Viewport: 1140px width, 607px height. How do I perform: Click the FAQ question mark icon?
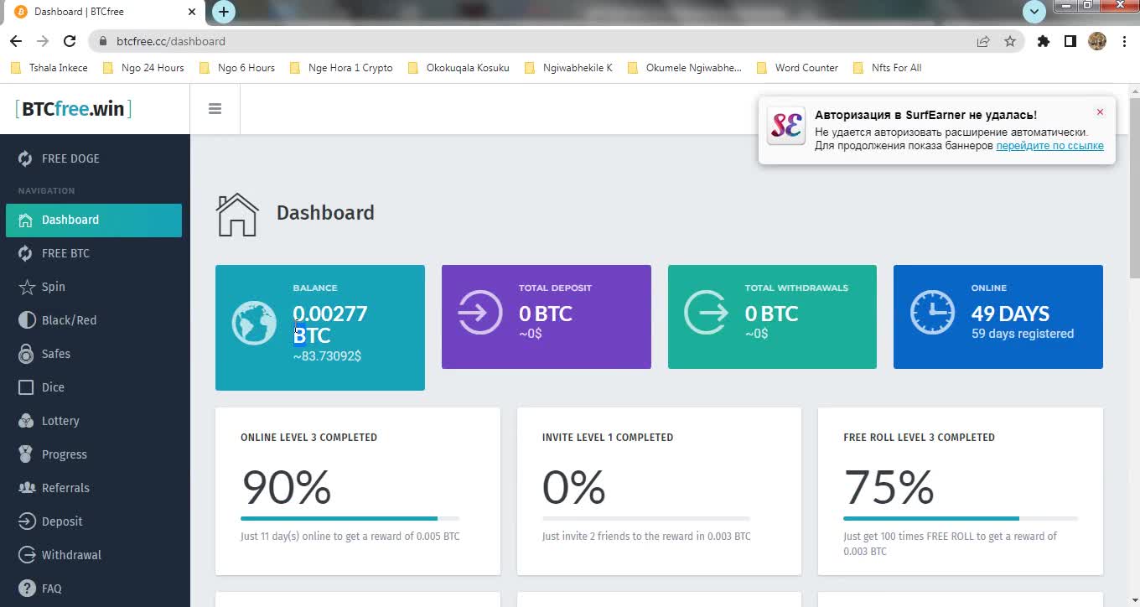tap(26, 589)
